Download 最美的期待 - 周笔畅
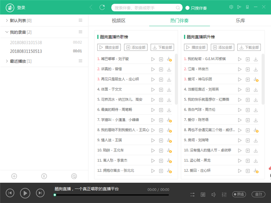Viewport: 271px width, 203px height. tap(169, 110)
